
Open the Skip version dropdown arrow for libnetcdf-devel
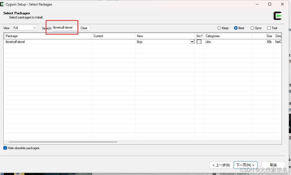tap(192, 42)
